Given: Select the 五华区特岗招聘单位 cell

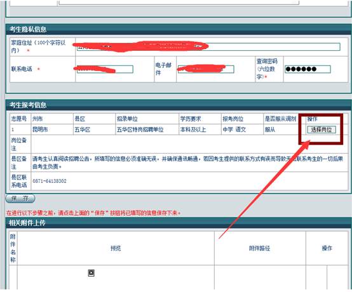Looking at the screenshot, I should 147,129.
